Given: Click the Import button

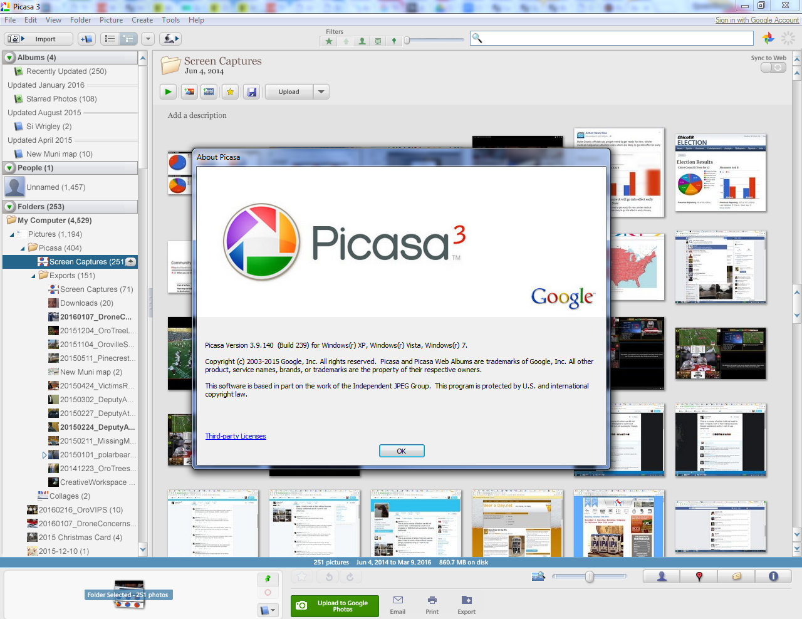Looking at the screenshot, I should [37, 39].
